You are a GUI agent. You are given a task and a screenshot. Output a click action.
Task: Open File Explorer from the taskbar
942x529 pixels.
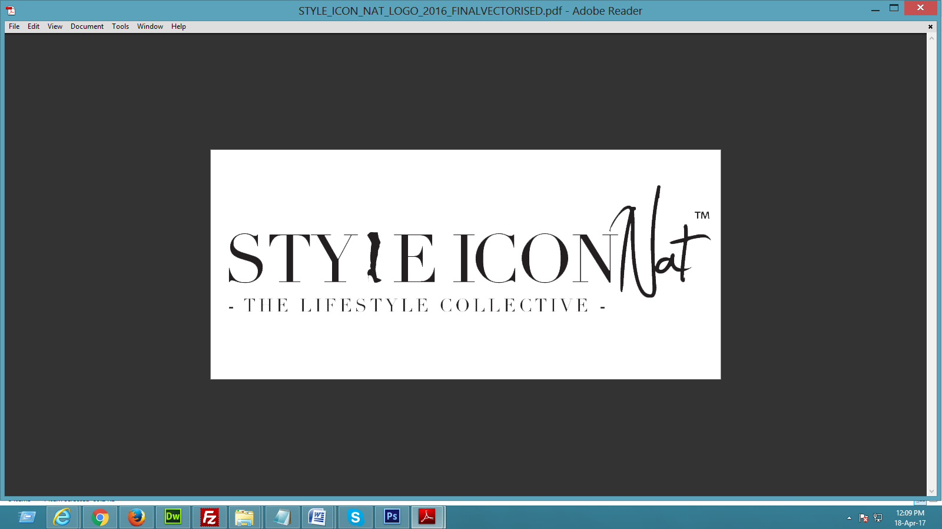pos(244,517)
